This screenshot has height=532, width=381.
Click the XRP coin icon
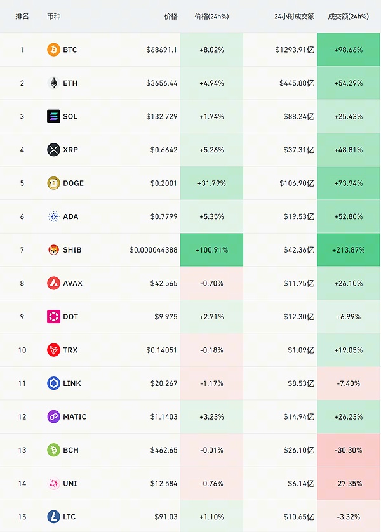[x=54, y=150]
